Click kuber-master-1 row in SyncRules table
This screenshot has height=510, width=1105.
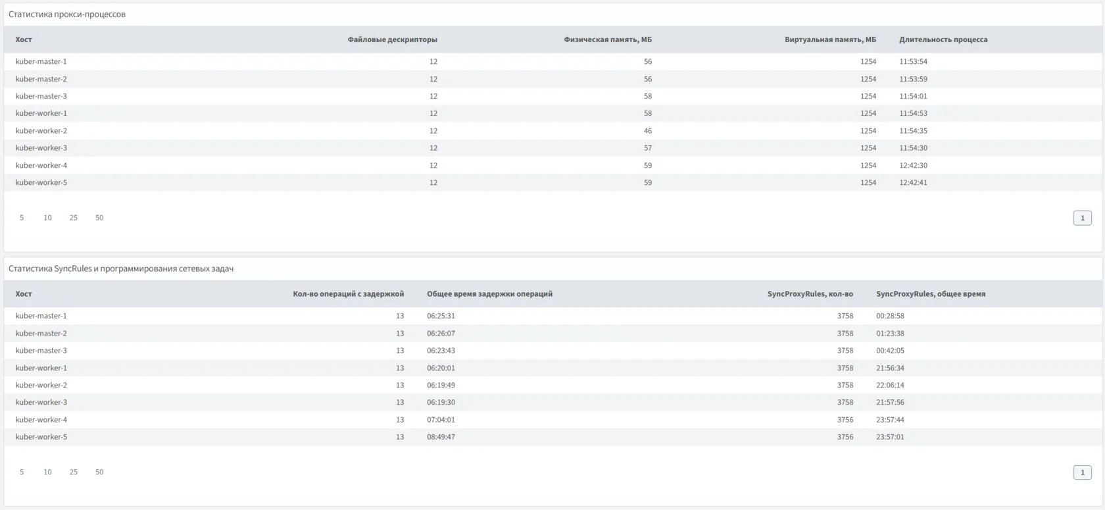click(41, 316)
